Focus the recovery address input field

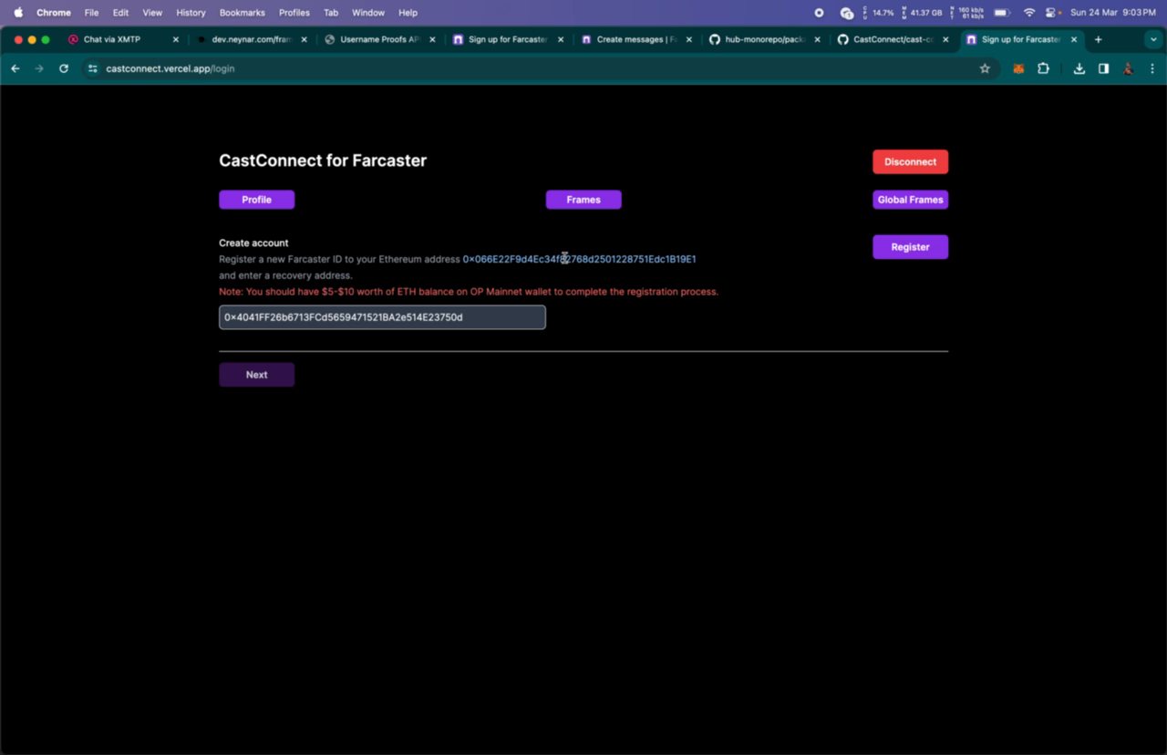382,317
